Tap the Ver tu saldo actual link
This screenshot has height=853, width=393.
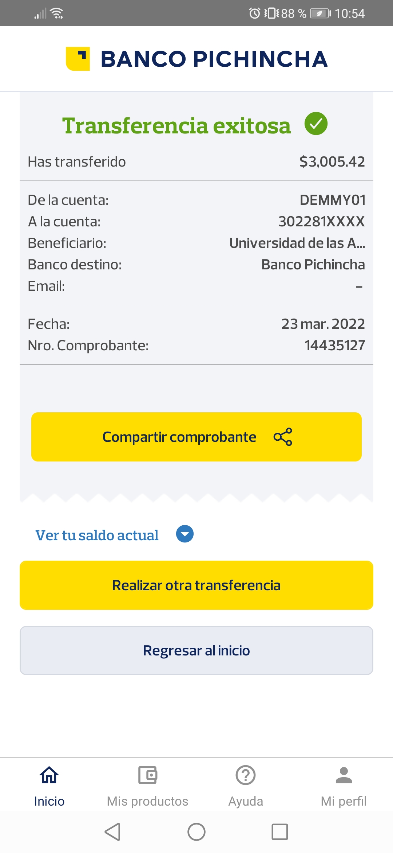point(97,535)
